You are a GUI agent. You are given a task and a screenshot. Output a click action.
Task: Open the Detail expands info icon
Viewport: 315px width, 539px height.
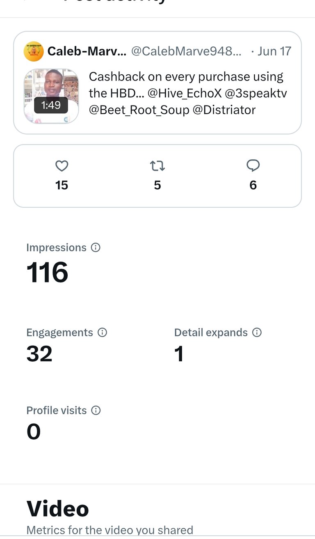tap(257, 332)
